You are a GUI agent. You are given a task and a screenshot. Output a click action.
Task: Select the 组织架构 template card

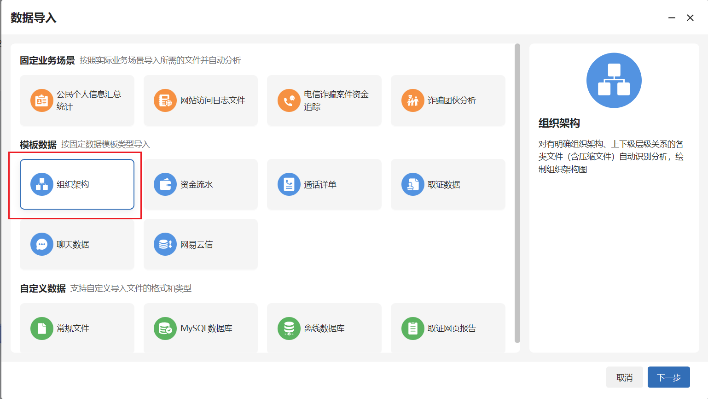pos(77,184)
